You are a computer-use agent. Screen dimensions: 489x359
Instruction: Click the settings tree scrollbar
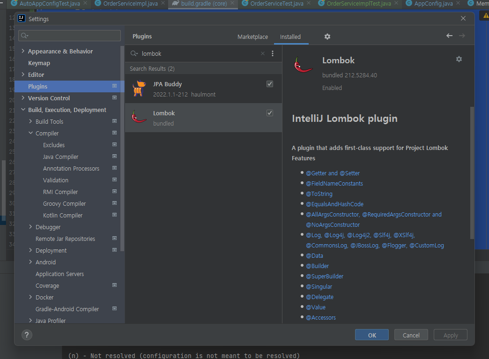tap(122, 149)
